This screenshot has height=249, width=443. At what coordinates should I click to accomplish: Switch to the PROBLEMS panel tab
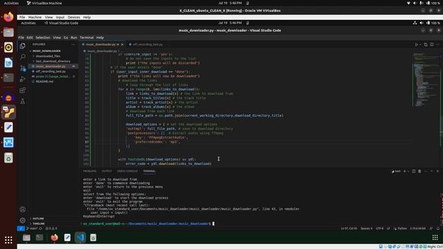point(89,171)
